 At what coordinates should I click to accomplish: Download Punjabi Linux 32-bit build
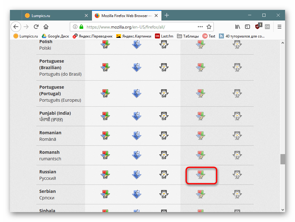tap(237, 116)
